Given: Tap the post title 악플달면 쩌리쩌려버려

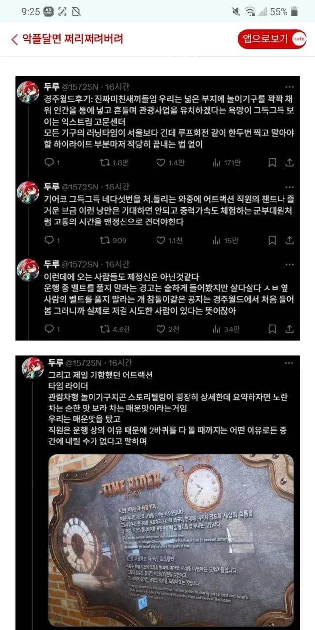Looking at the screenshot, I should coord(73,39).
